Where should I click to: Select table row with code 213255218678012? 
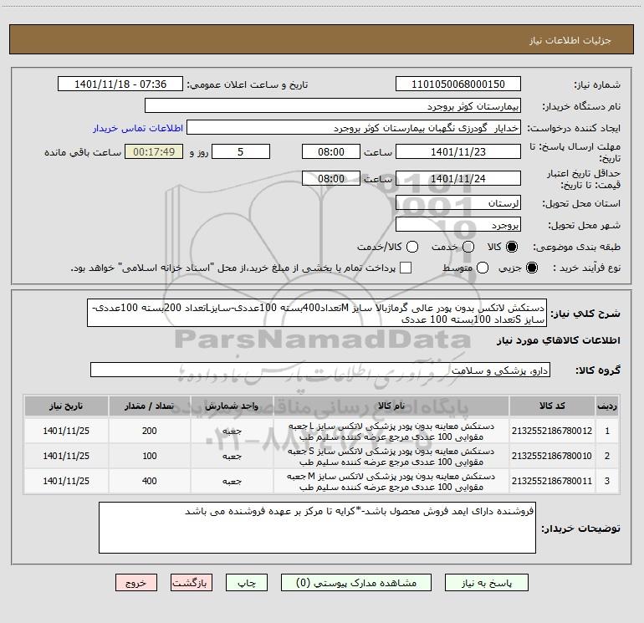321,431
